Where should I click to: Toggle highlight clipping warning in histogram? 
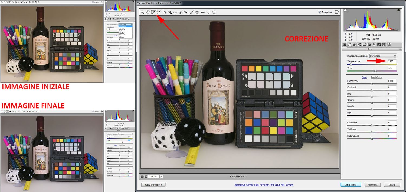398,10
